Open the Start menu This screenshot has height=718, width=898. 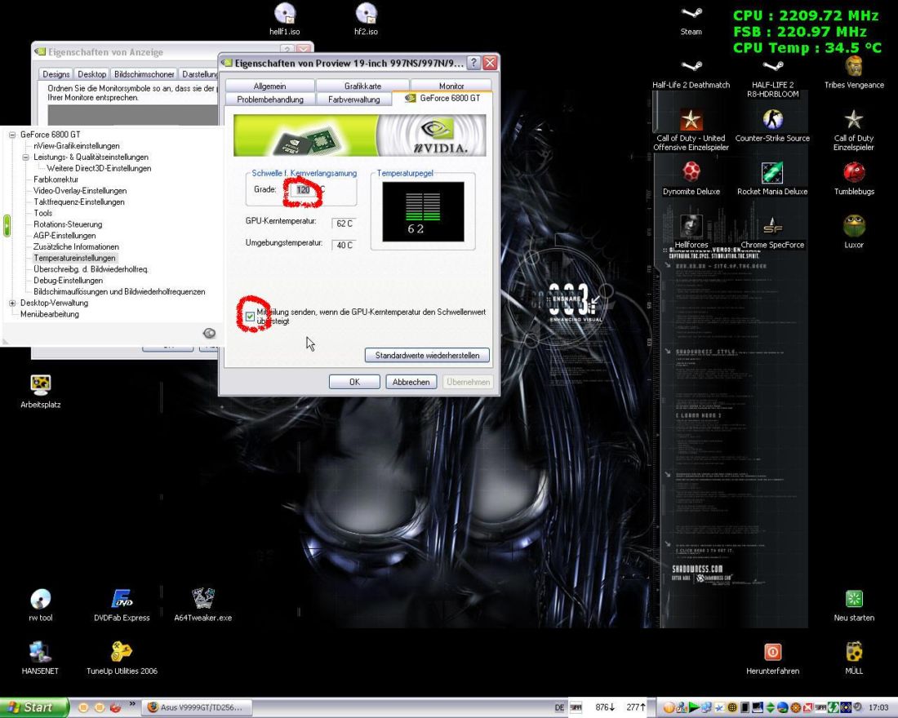pyautogui.click(x=33, y=707)
